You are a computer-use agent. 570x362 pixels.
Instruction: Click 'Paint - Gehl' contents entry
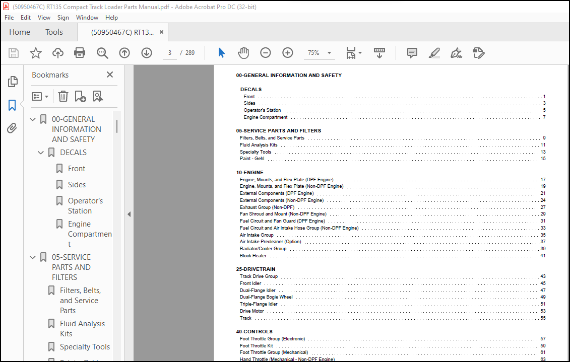[252, 159]
